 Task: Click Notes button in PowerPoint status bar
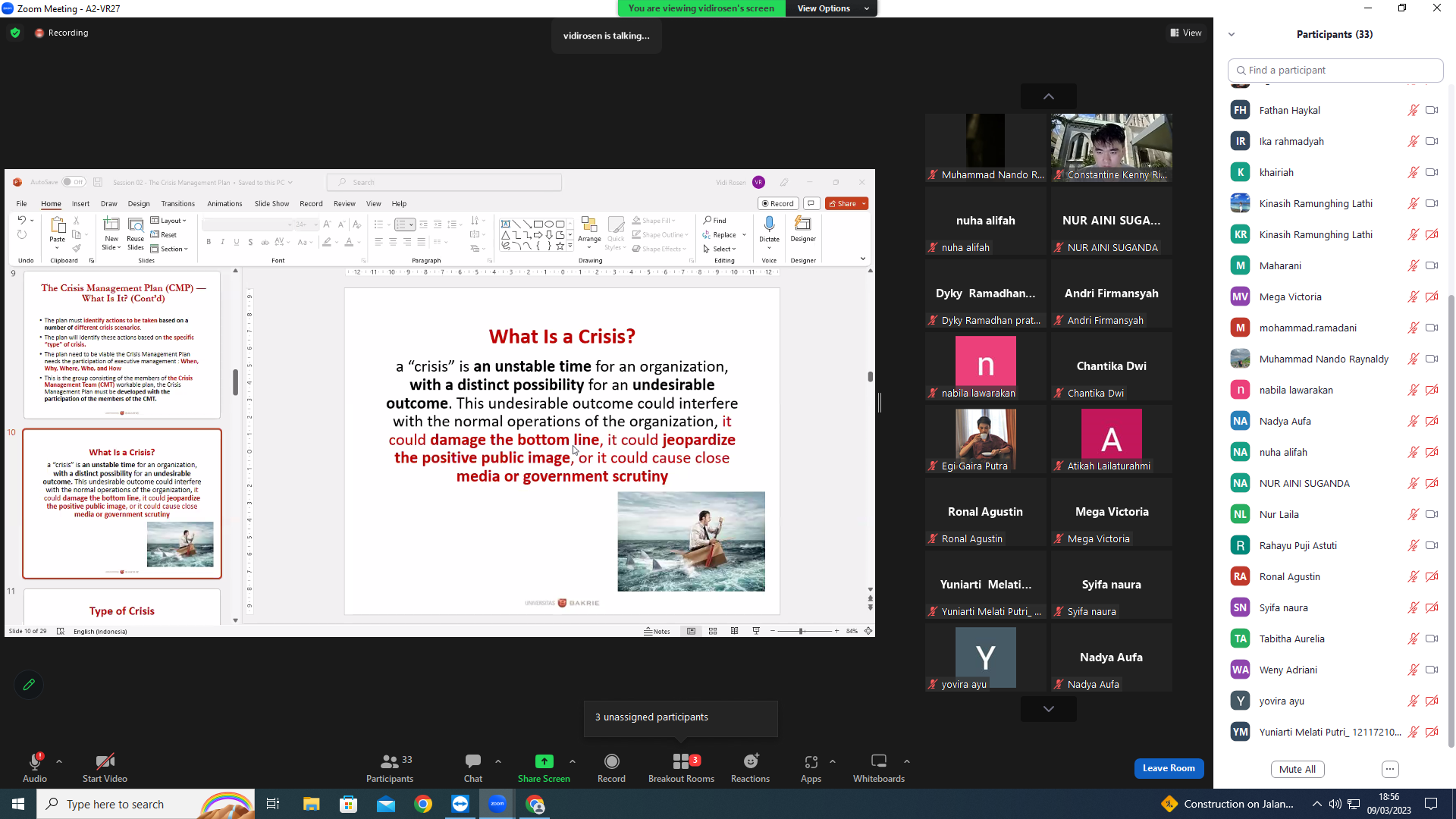(x=657, y=631)
